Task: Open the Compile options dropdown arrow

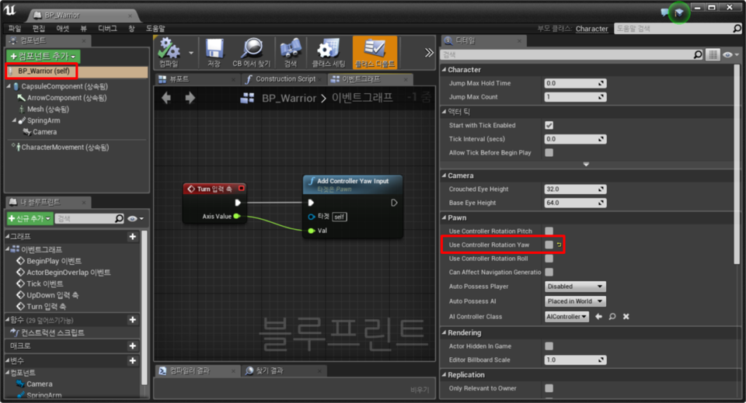Action: 191,52
